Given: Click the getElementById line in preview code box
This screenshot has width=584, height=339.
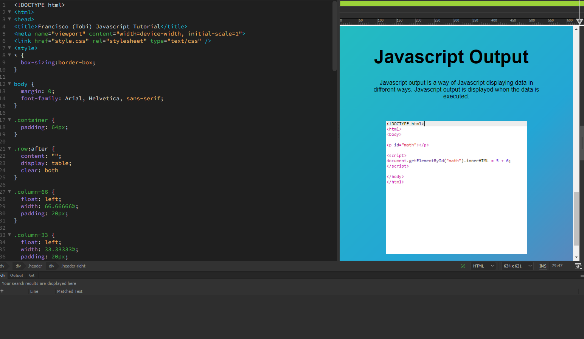Looking at the screenshot, I should 449,161.
